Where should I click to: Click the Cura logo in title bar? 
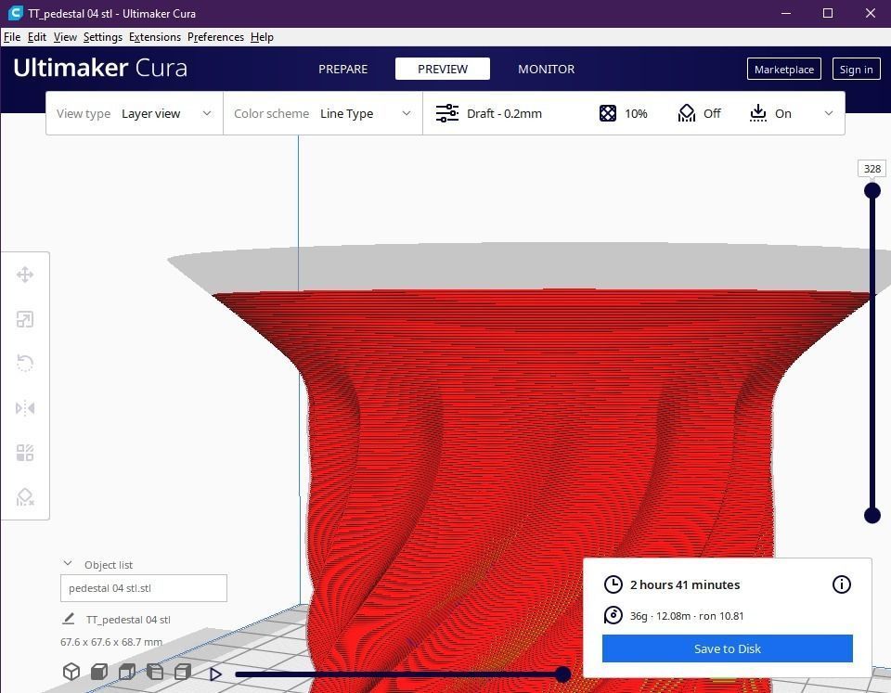click(x=16, y=13)
